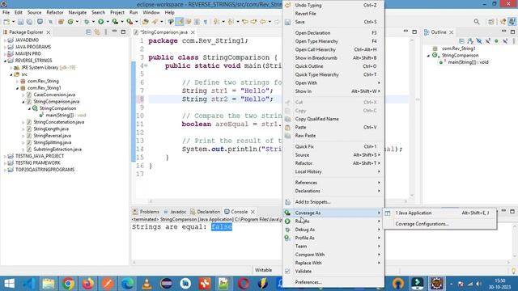This screenshot has height=291, width=518.
Task: Switch to the Javadoc tab
Action: point(175,212)
